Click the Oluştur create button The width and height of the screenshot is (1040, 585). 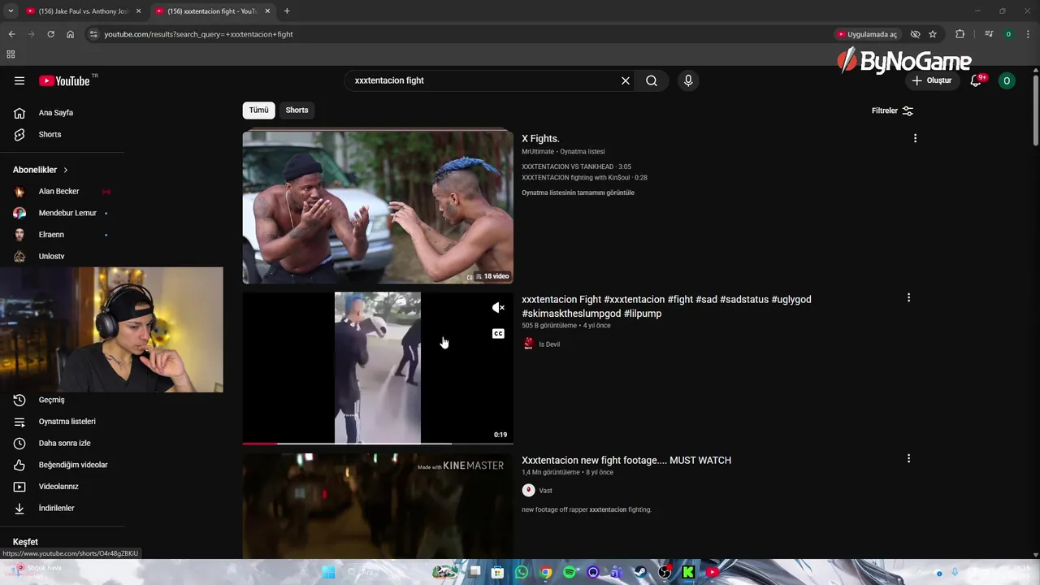click(931, 80)
